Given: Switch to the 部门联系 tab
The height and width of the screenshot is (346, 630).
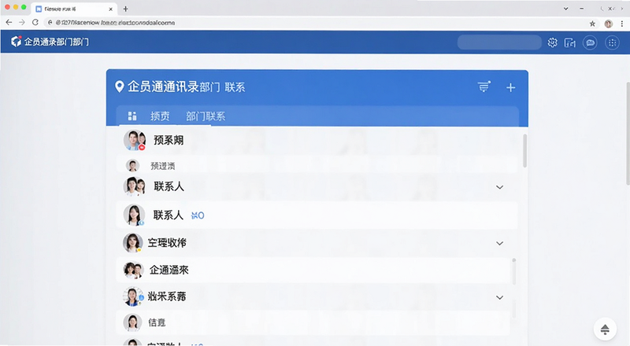Looking at the screenshot, I should [x=206, y=116].
